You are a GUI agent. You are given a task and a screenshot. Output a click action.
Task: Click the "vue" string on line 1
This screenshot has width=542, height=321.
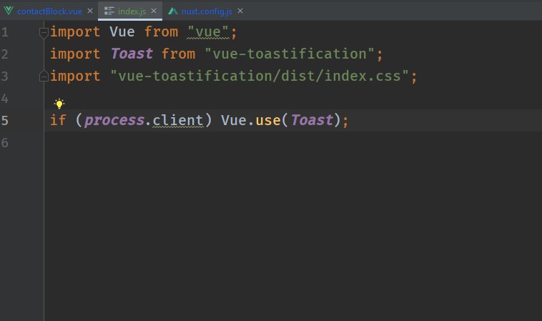(x=208, y=32)
